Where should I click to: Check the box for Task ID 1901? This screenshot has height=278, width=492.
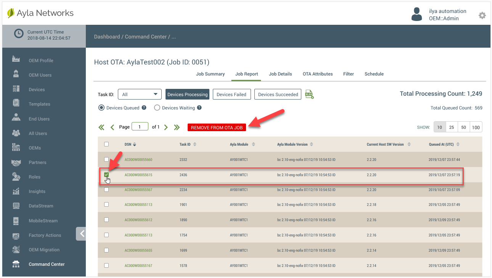coord(106,204)
